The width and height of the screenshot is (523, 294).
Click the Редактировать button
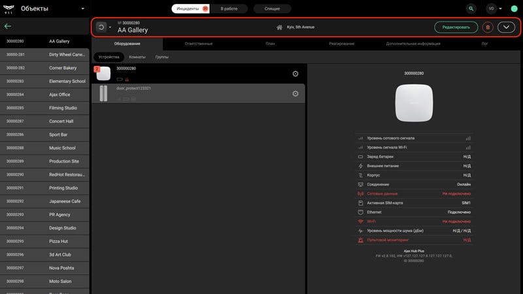click(x=456, y=27)
